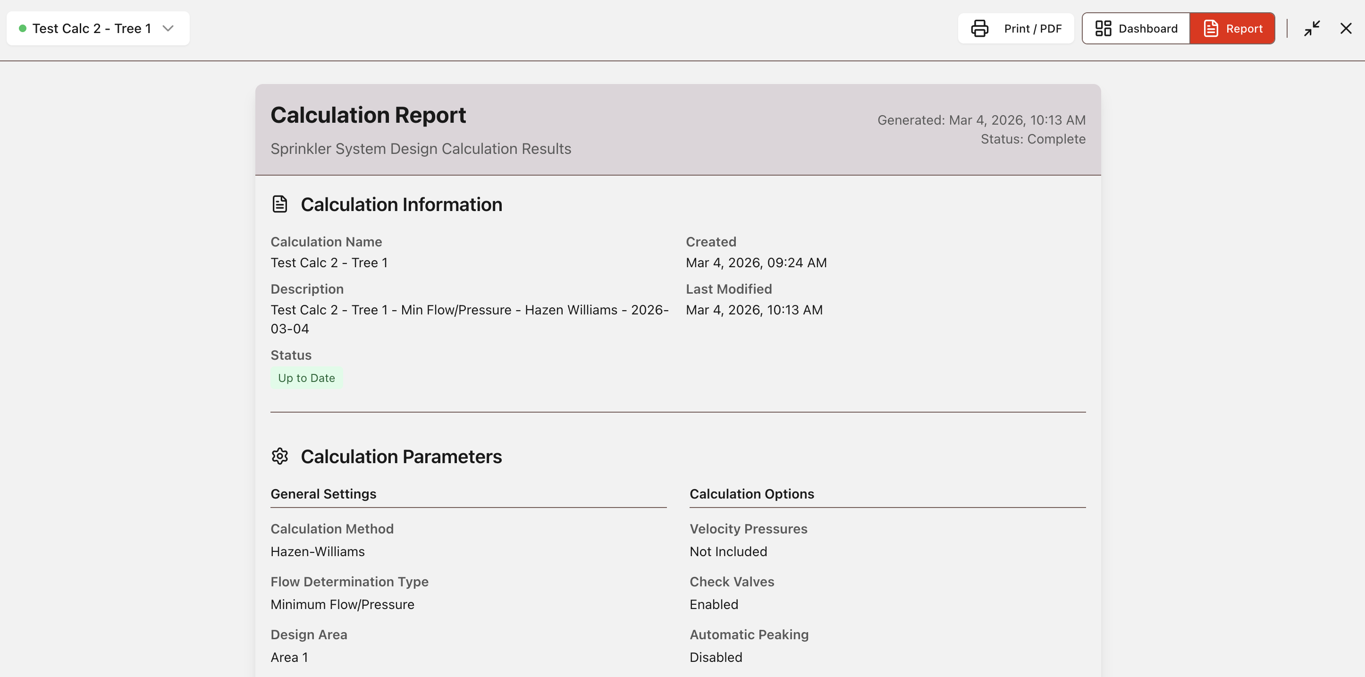
Task: Click the Created date 'Mar 4, 2026, 09:24 AM'
Action: [x=756, y=263]
